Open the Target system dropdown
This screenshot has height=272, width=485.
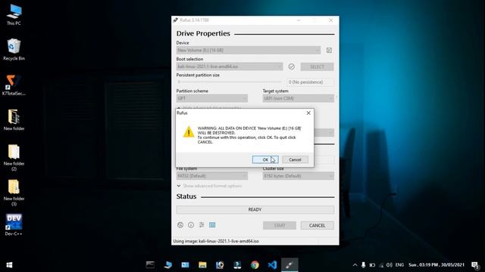(298, 98)
